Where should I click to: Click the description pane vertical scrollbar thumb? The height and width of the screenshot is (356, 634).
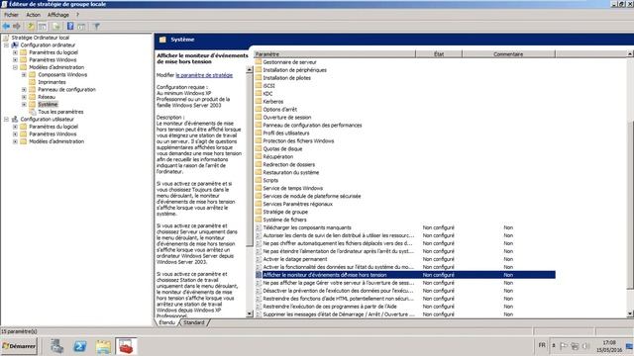[249, 159]
